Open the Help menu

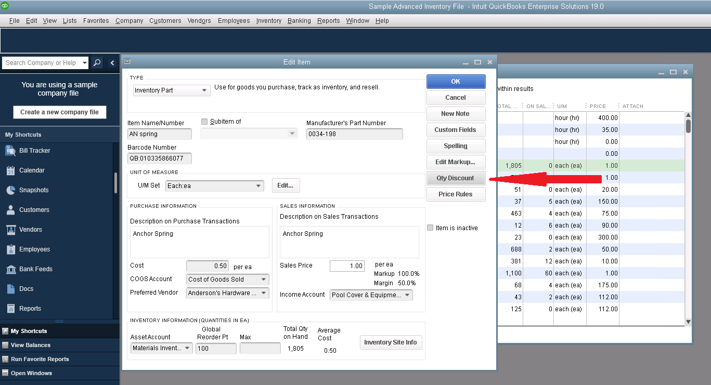coord(382,21)
